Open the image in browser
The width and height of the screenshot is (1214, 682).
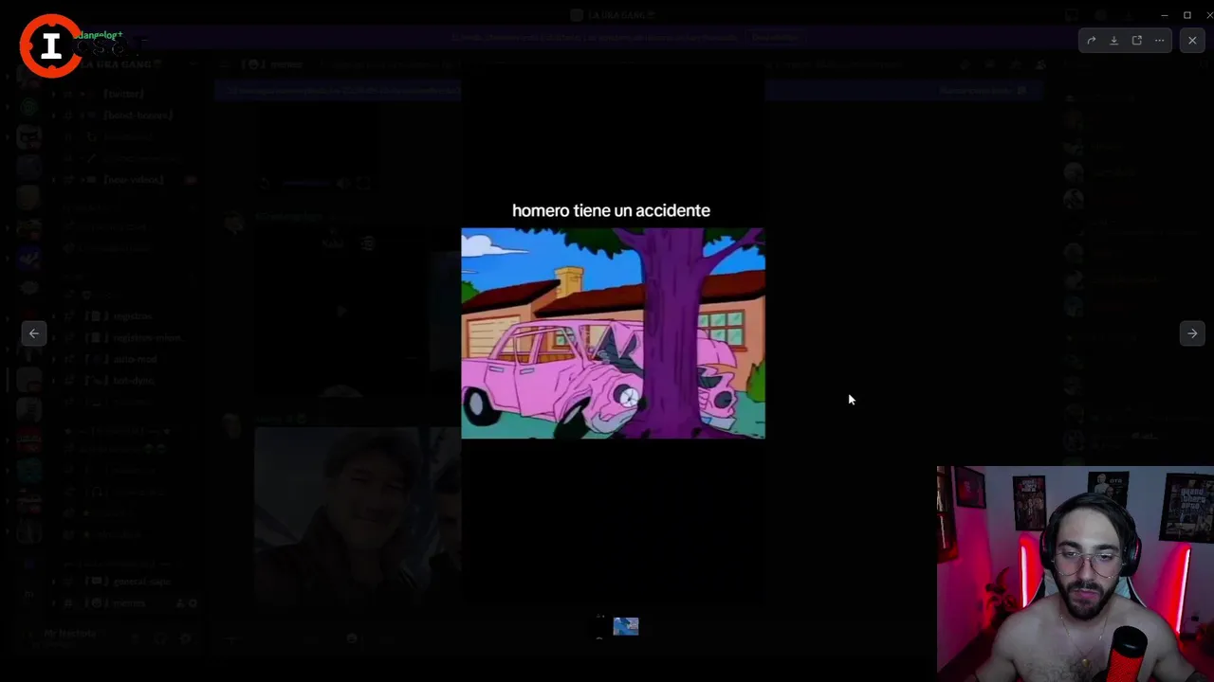1137,41
